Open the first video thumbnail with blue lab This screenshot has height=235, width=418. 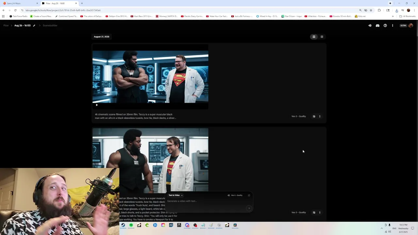(150, 77)
